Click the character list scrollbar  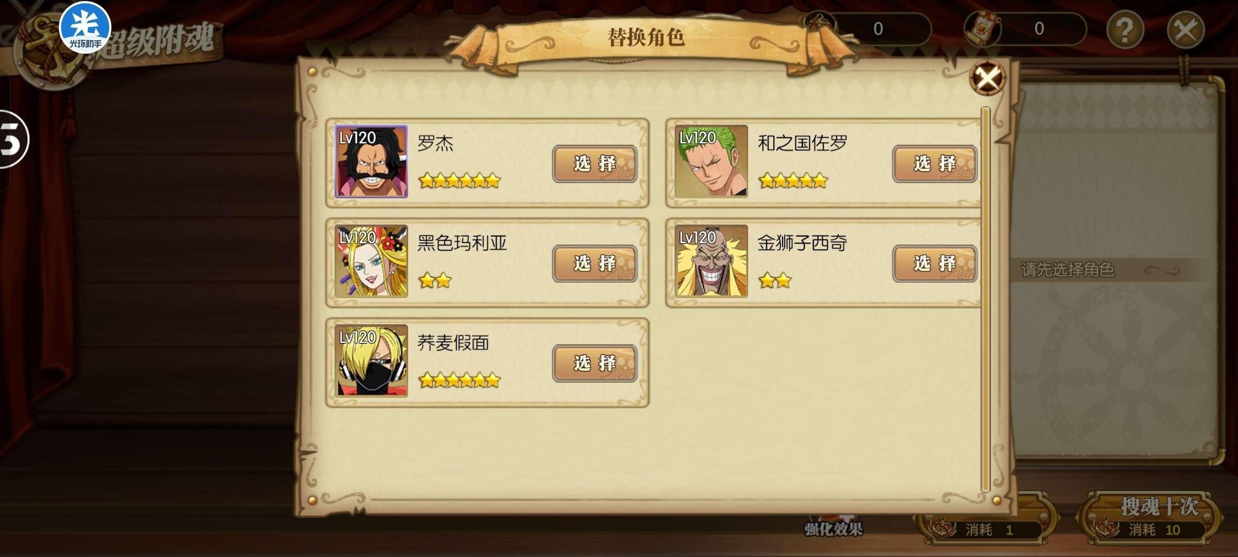(985, 299)
